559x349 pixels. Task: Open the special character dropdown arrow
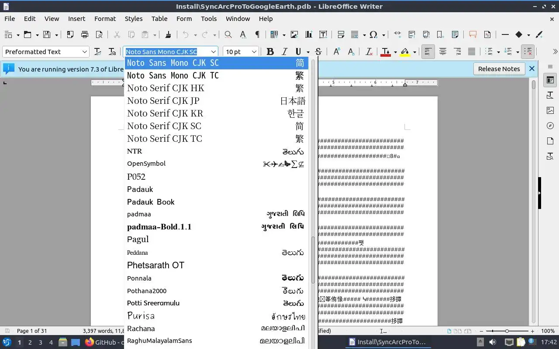tap(383, 34)
